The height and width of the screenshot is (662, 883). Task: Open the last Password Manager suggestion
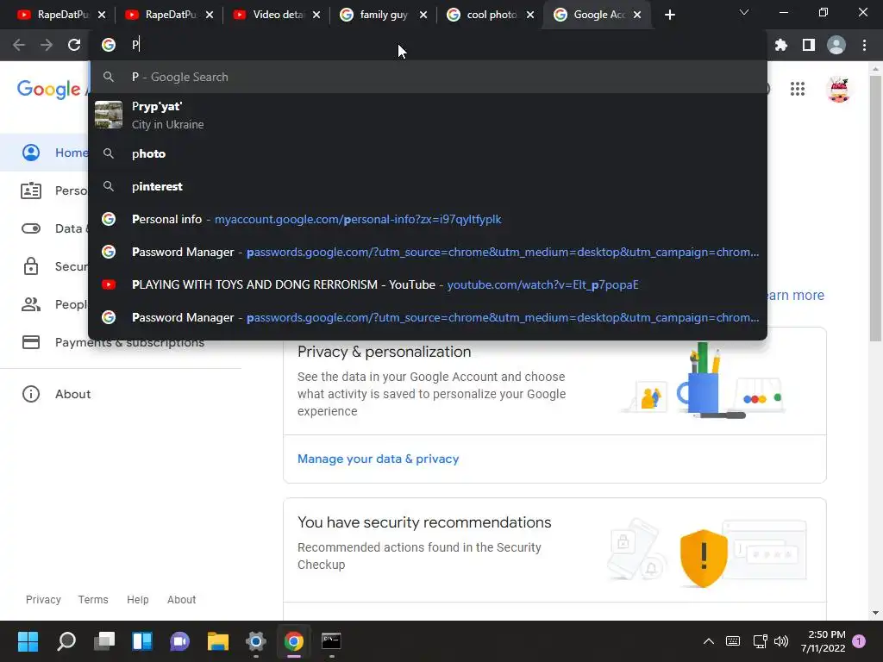point(428,317)
